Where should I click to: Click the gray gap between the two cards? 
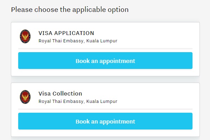[x=105, y=79]
